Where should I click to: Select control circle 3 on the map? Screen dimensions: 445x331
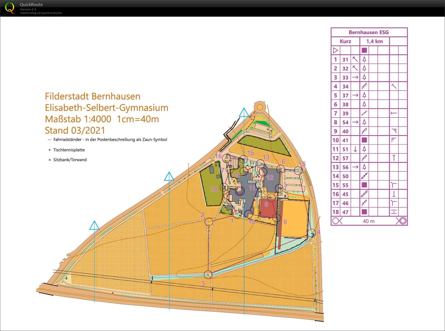click(x=208, y=275)
